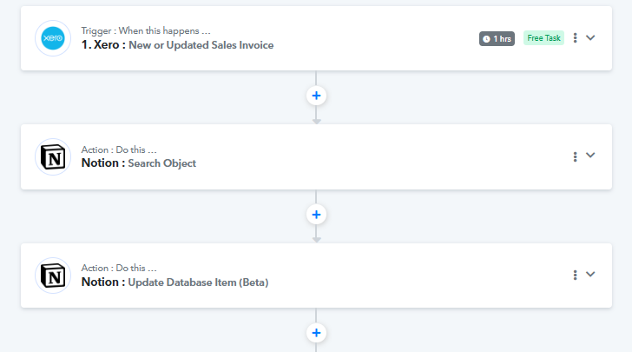Select the Notion Search Object title text

[139, 163]
